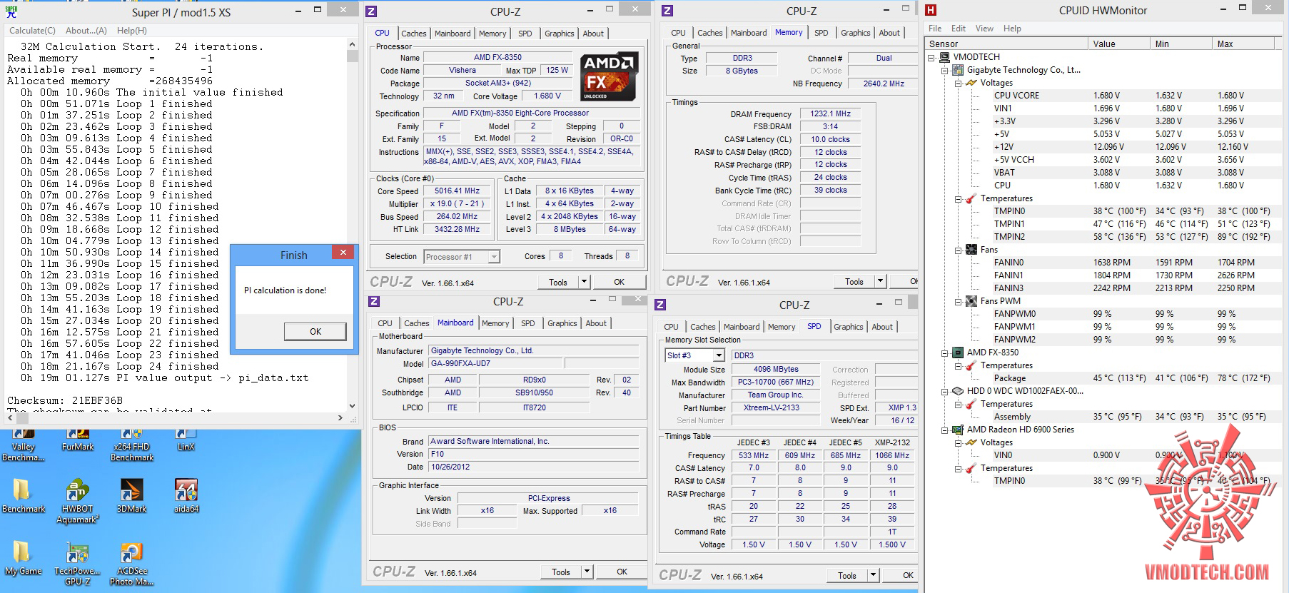Open Tools dropdown arrow in CPU-Z SPD window
The image size is (1289, 593).
point(873,575)
